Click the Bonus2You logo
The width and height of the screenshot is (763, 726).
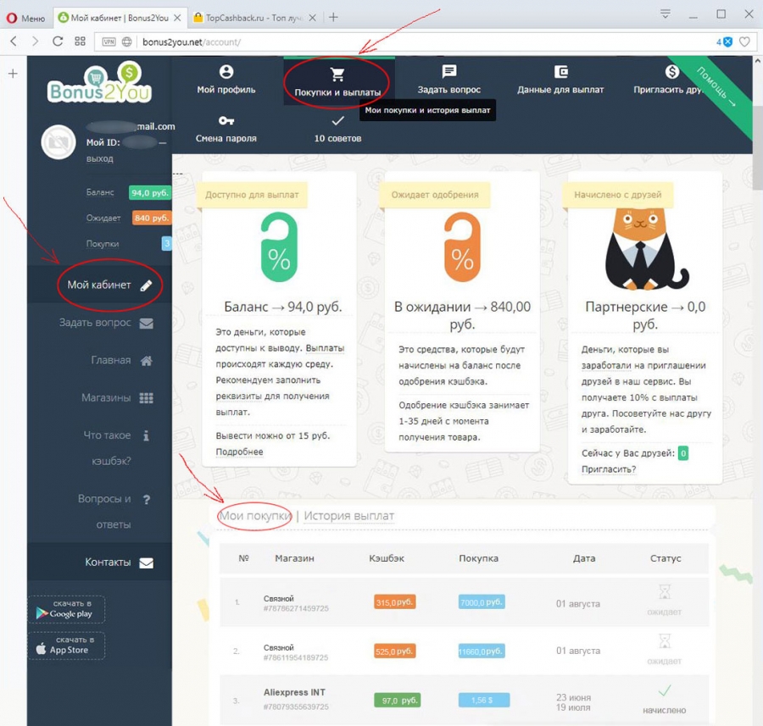[100, 83]
